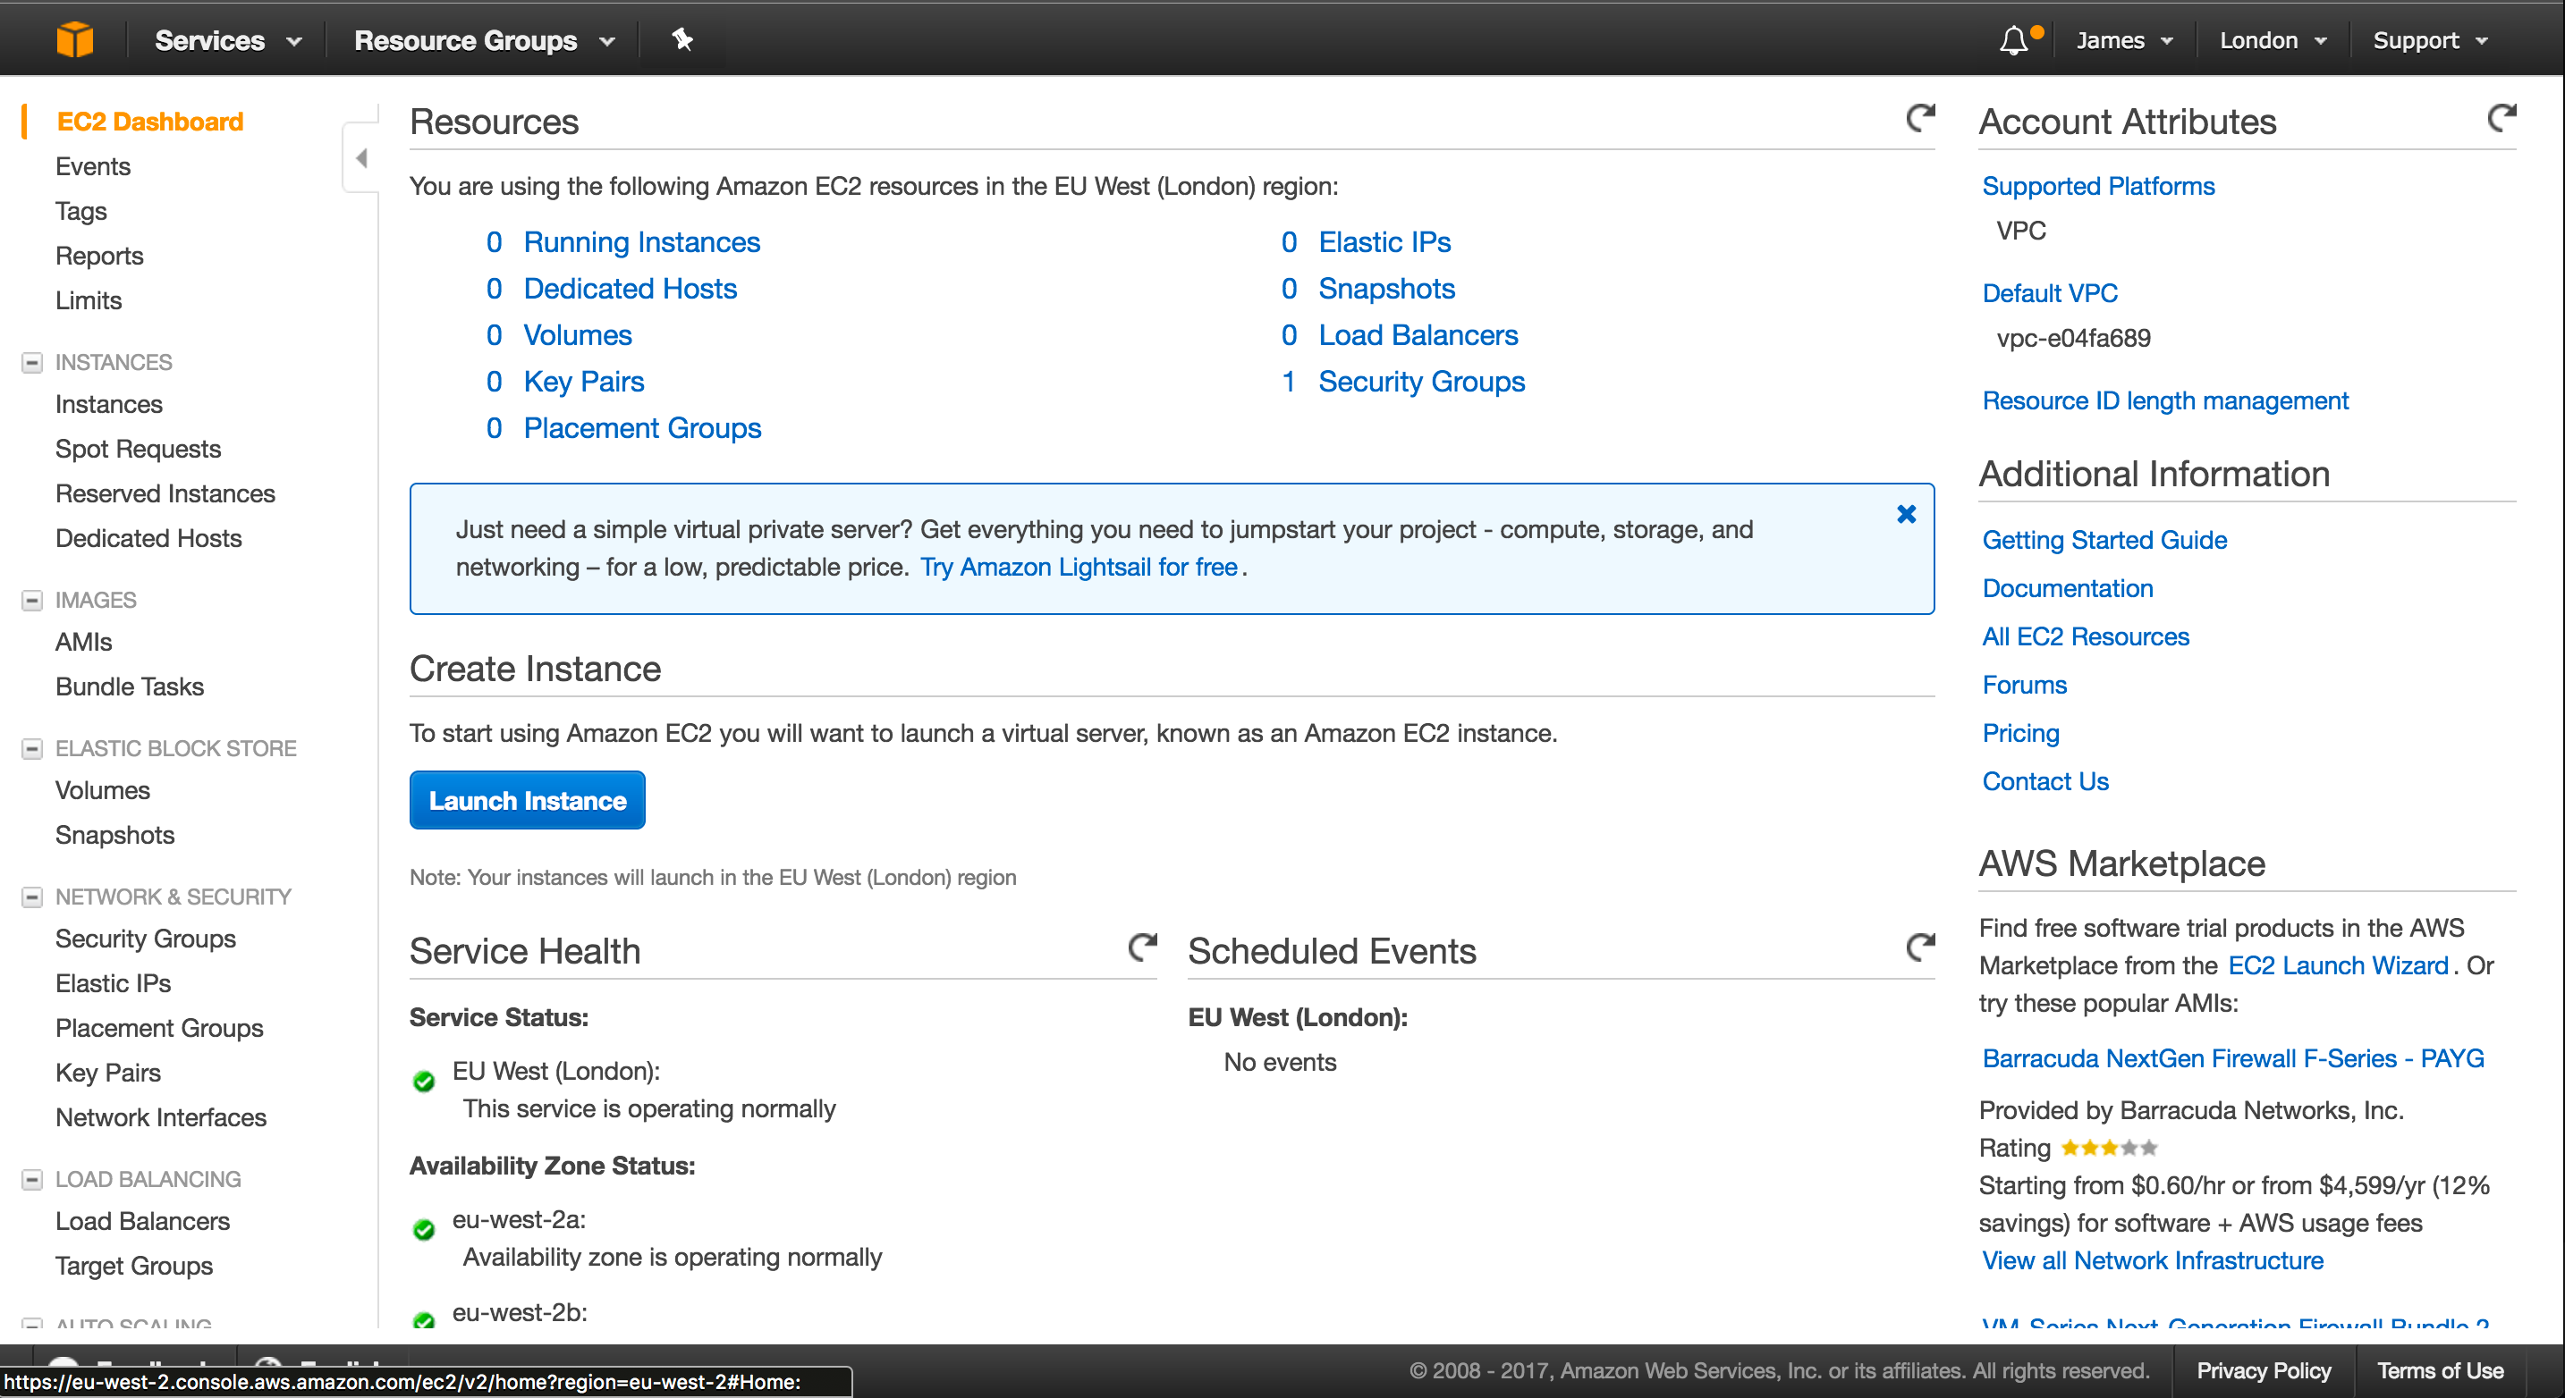Collapse the NETWORK & SECURITY section
The image size is (2565, 1398).
[32, 897]
